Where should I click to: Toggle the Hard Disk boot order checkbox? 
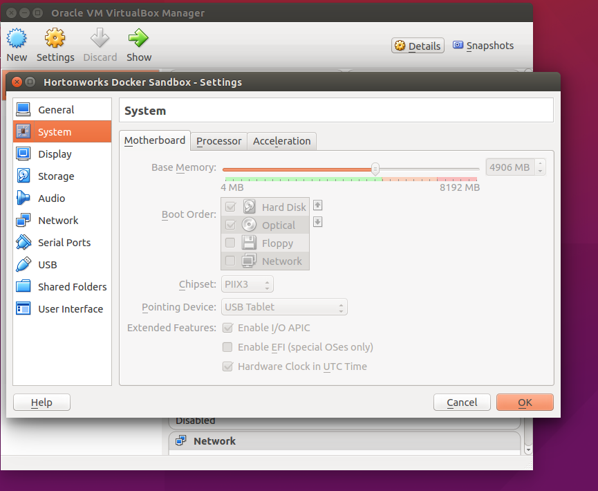pos(230,207)
